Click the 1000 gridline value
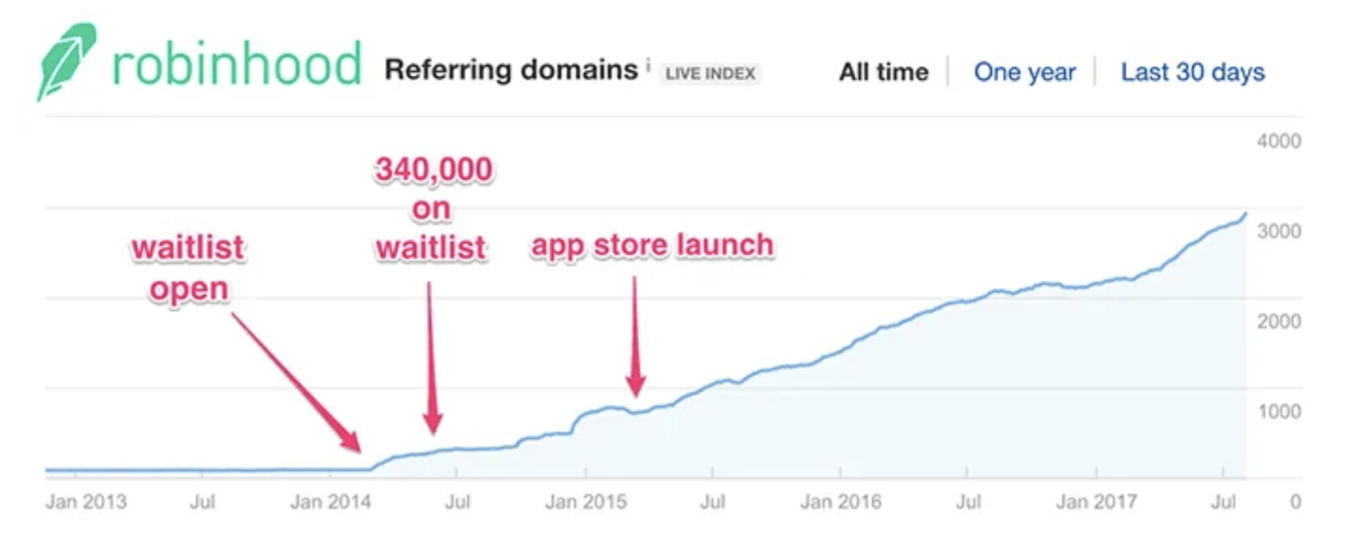The height and width of the screenshot is (557, 1367). 1280,411
